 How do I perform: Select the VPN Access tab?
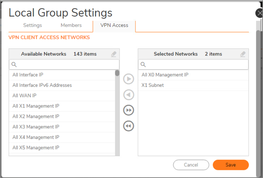114,25
